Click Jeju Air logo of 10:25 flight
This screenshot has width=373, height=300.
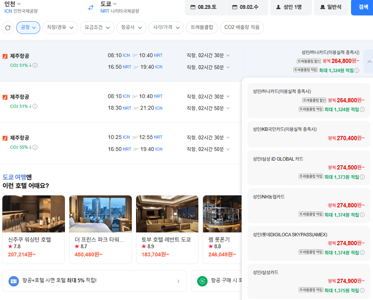pos(5,138)
